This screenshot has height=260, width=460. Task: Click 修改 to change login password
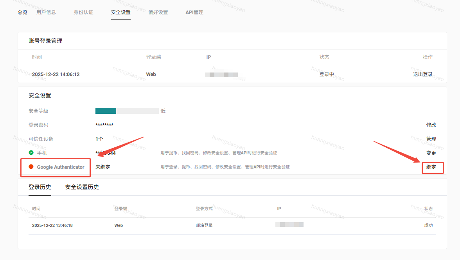(x=431, y=125)
